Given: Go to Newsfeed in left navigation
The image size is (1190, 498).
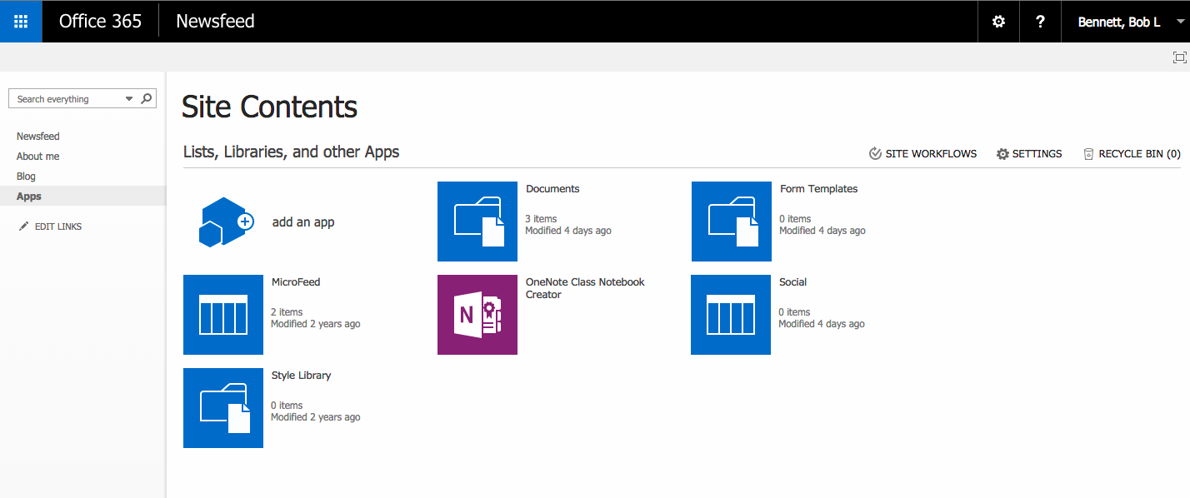Looking at the screenshot, I should point(38,137).
